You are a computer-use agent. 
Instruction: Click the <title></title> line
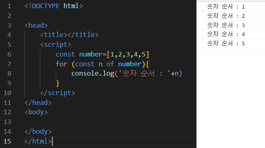click(x=69, y=35)
